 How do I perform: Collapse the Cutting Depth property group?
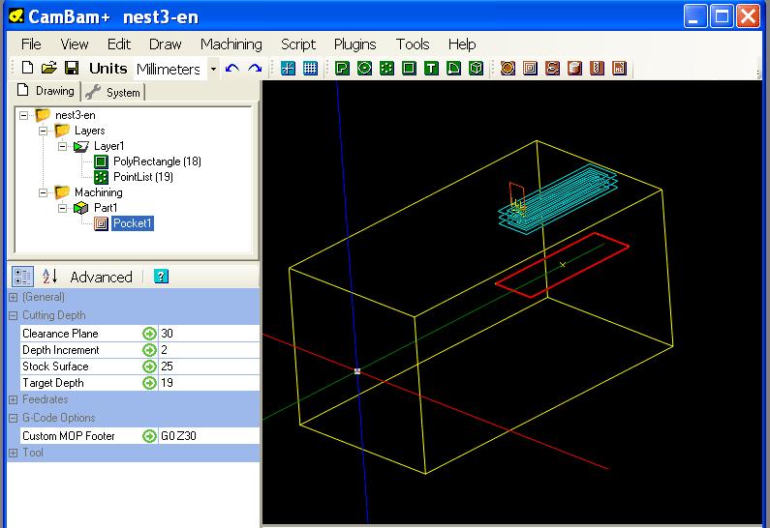[x=14, y=315]
